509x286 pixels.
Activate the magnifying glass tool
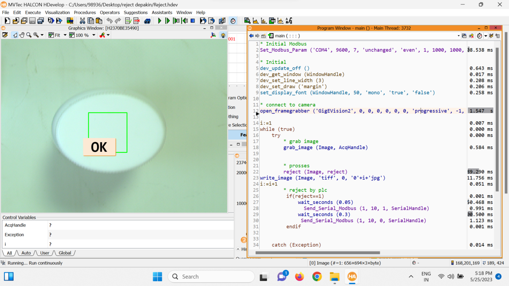pos(29,35)
